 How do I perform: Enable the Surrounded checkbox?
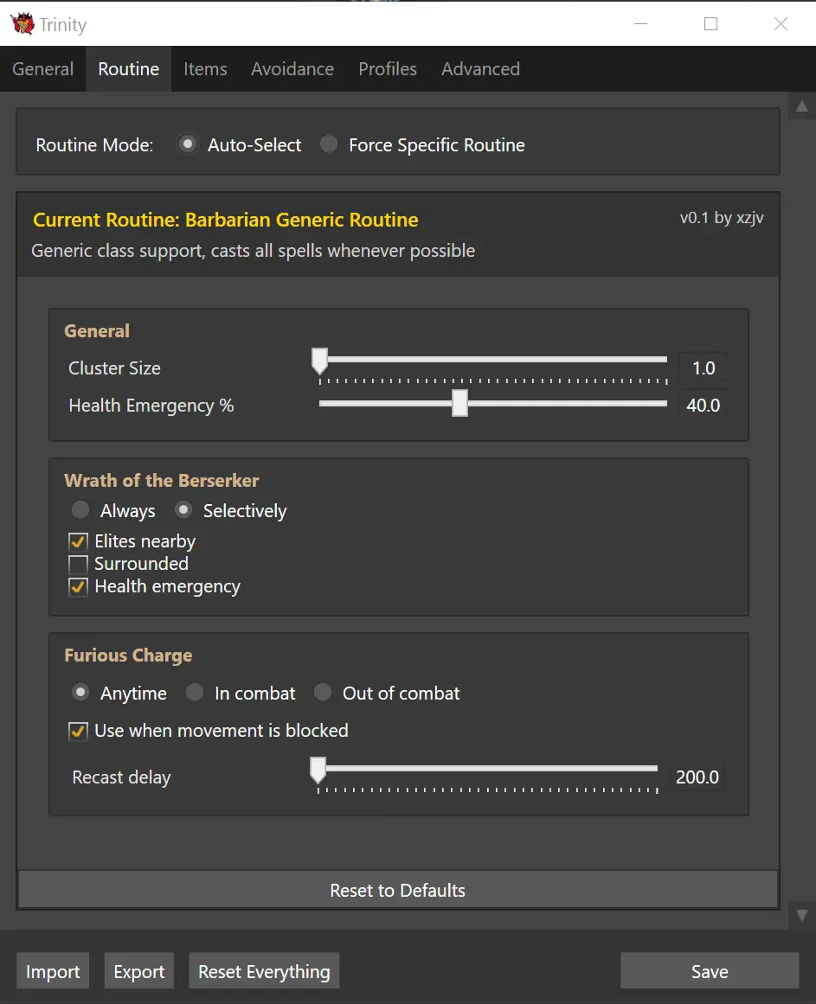click(x=78, y=564)
